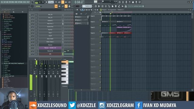Click the tempo display
Image resolution: width=194 pixels, height=109 pixels.
tap(51, 2)
